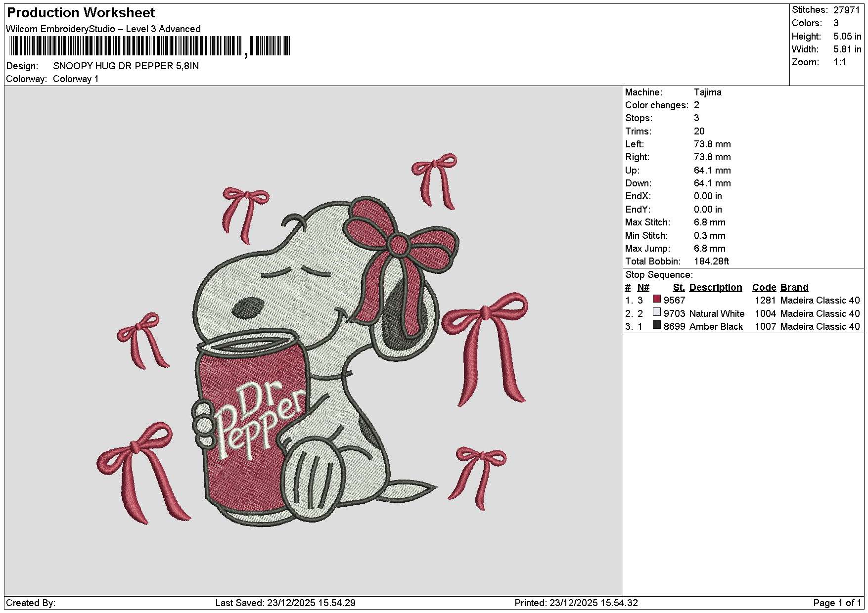This screenshot has width=868, height=613.
Task: Click the 'Description' column header
Action: click(716, 288)
